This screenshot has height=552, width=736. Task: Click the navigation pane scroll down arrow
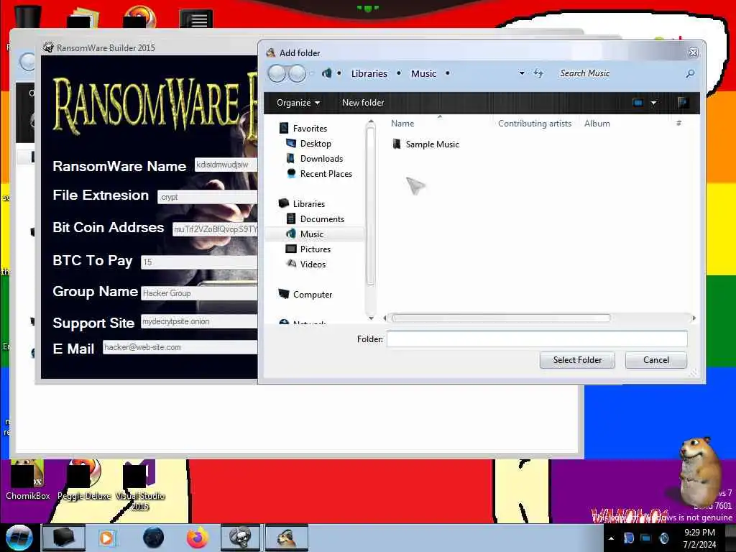(x=371, y=318)
